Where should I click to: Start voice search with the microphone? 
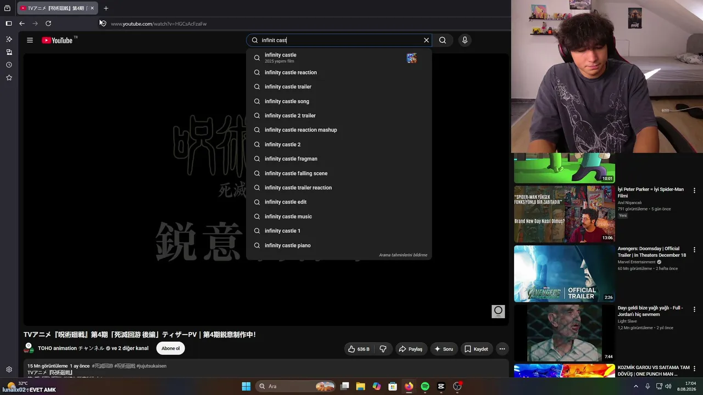(465, 40)
